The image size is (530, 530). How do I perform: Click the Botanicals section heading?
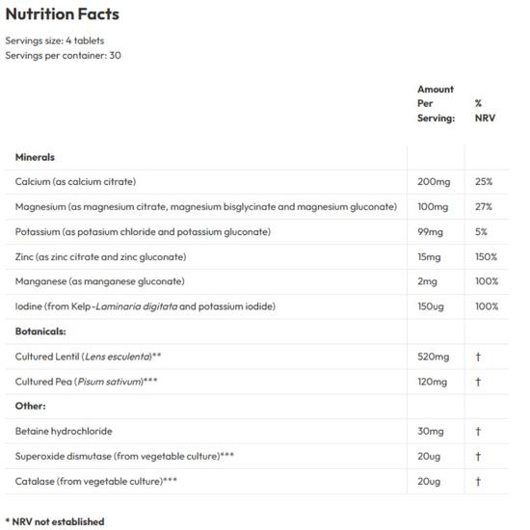tap(40, 331)
